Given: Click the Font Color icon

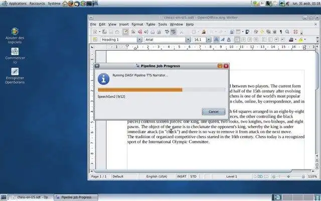Looking at the screenshot, I should tap(291, 39).
